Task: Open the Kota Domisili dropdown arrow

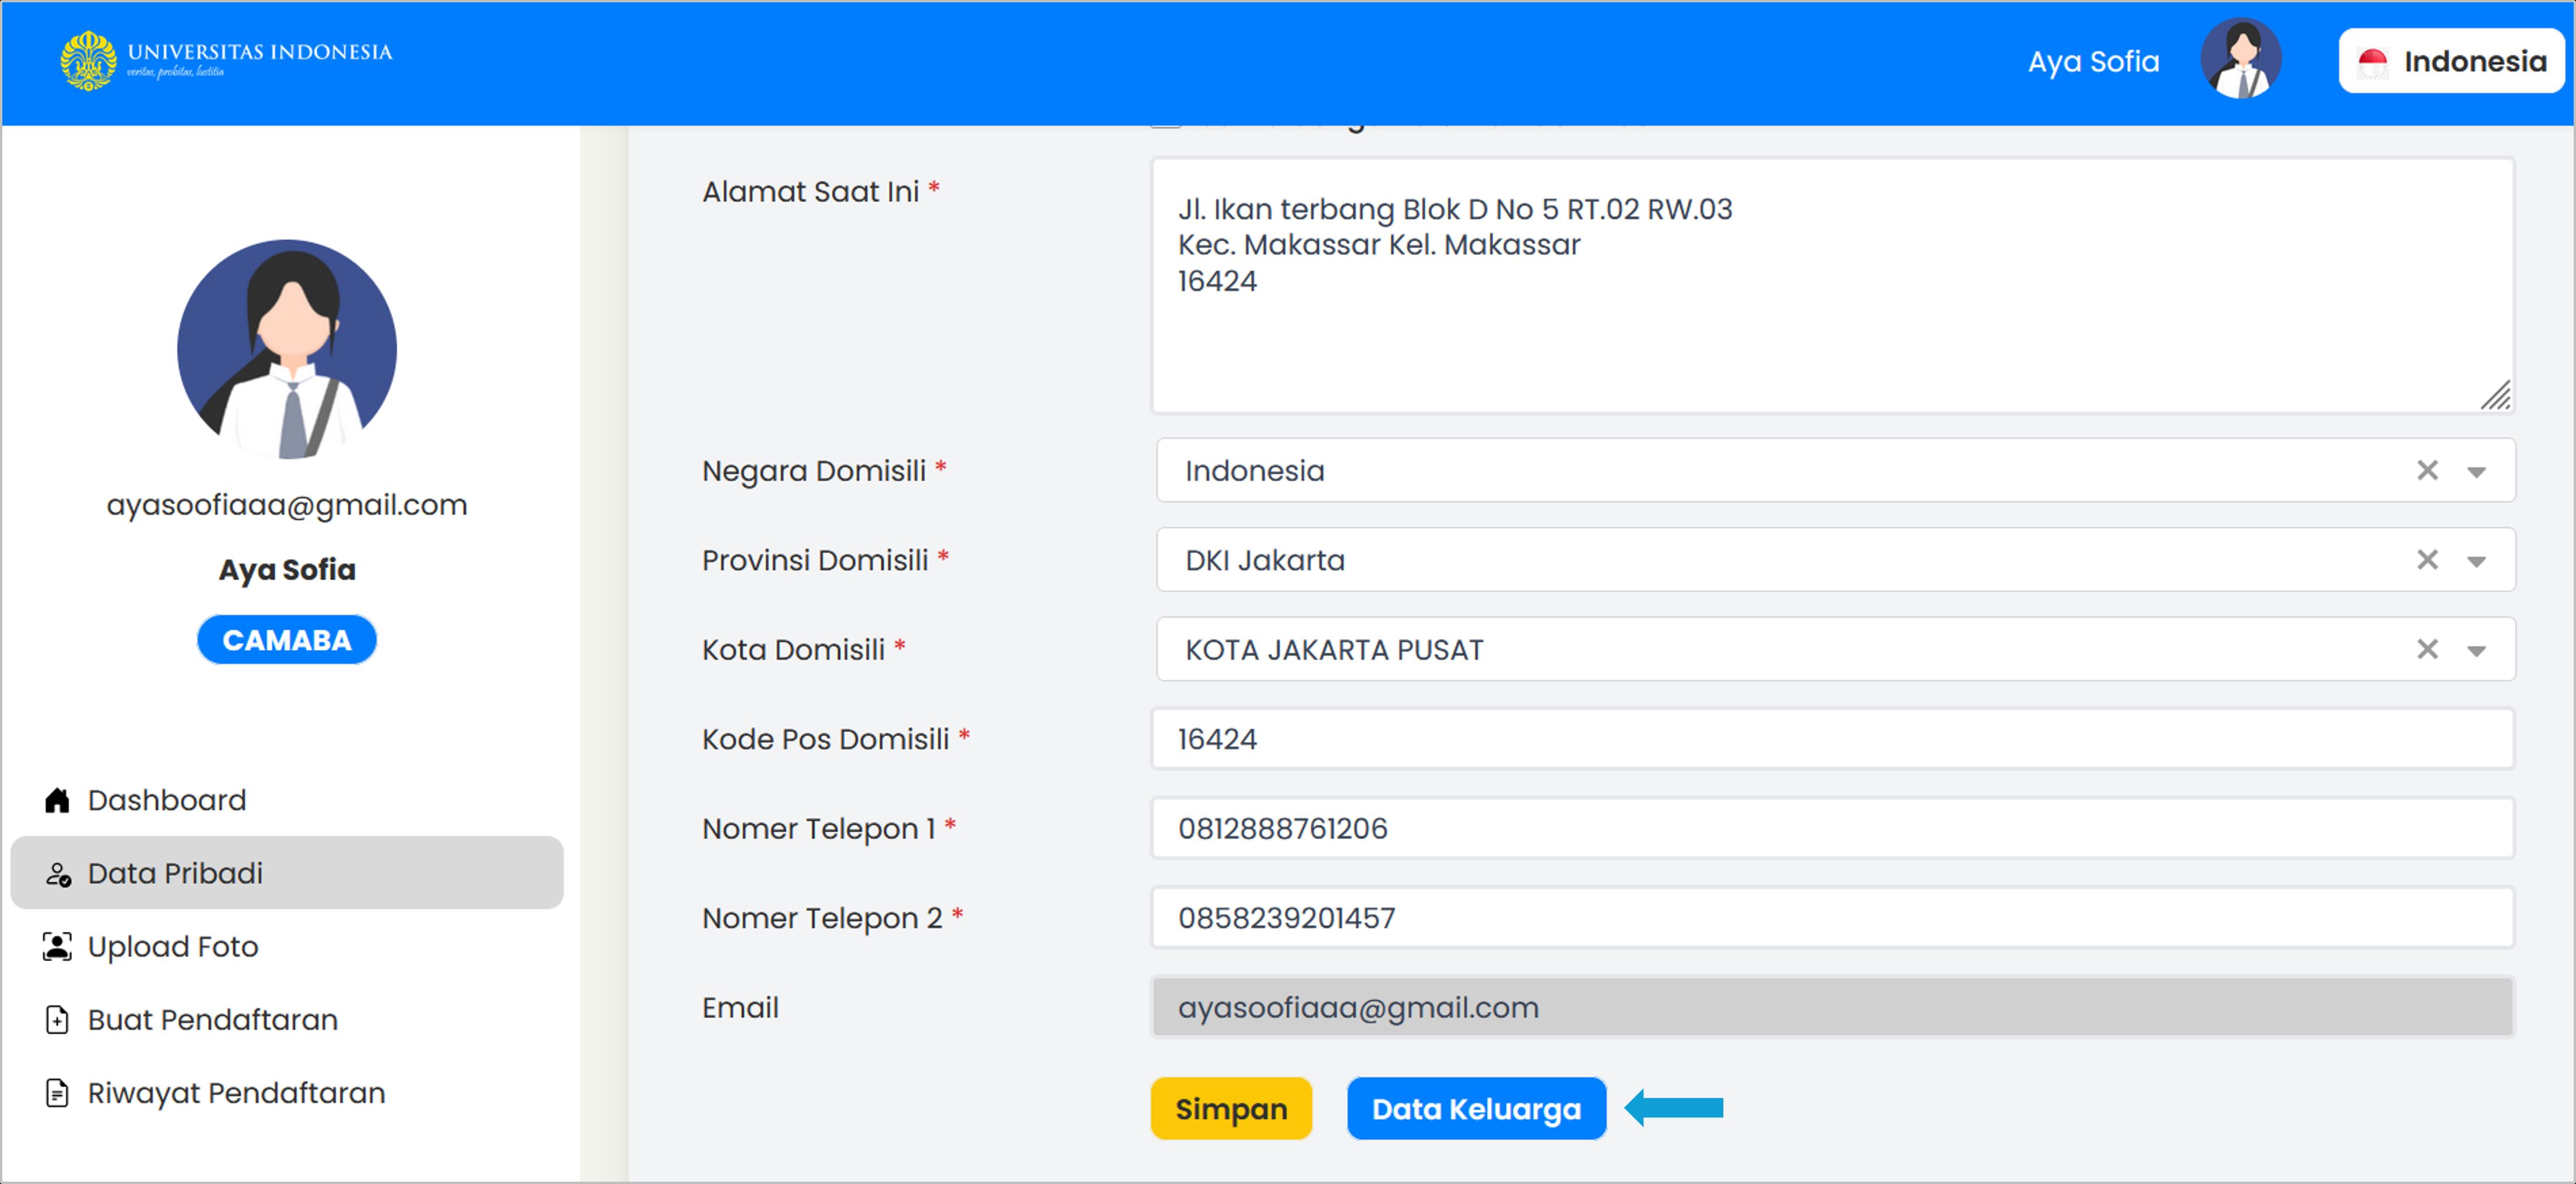Action: [2476, 651]
